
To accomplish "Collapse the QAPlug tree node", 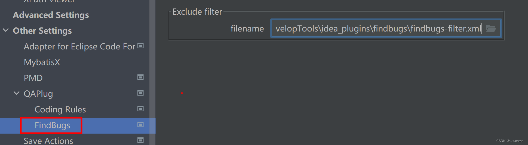I will 17,93.
